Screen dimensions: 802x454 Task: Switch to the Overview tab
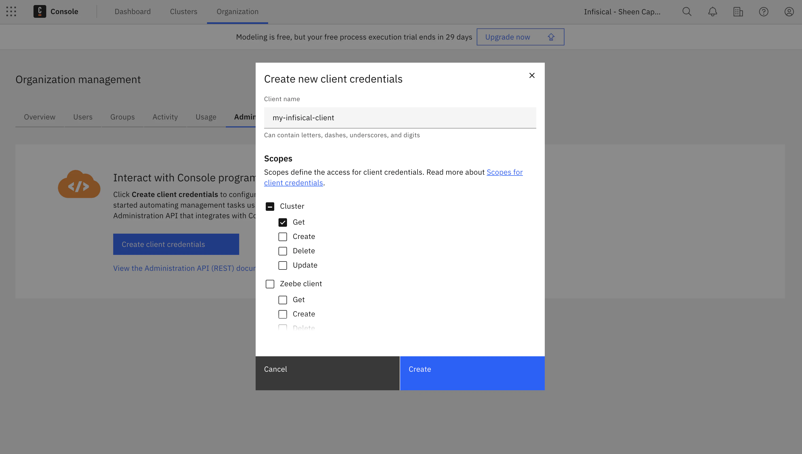pyautogui.click(x=40, y=117)
